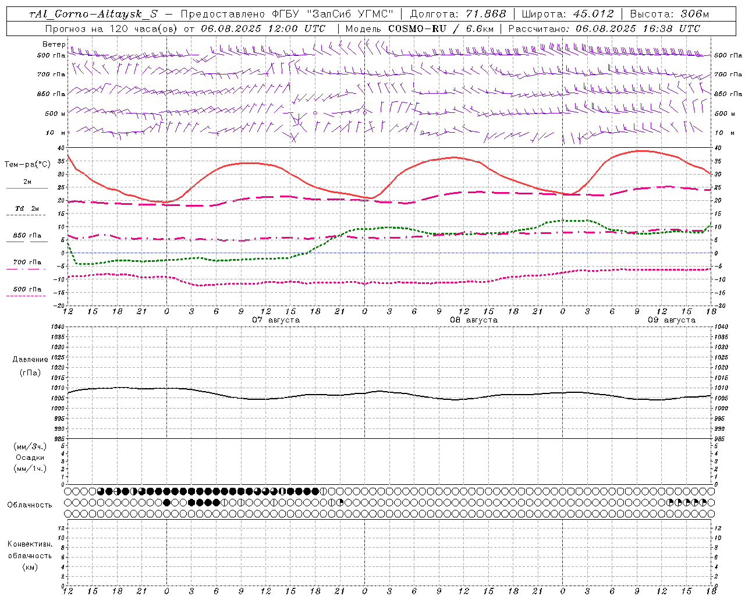
Task: Click the forecast start time 06.08.2025 12:00 UTC
Action: pos(263,29)
